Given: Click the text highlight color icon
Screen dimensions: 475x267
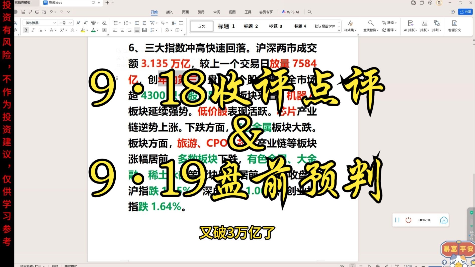Looking at the screenshot, I should click(x=83, y=30).
